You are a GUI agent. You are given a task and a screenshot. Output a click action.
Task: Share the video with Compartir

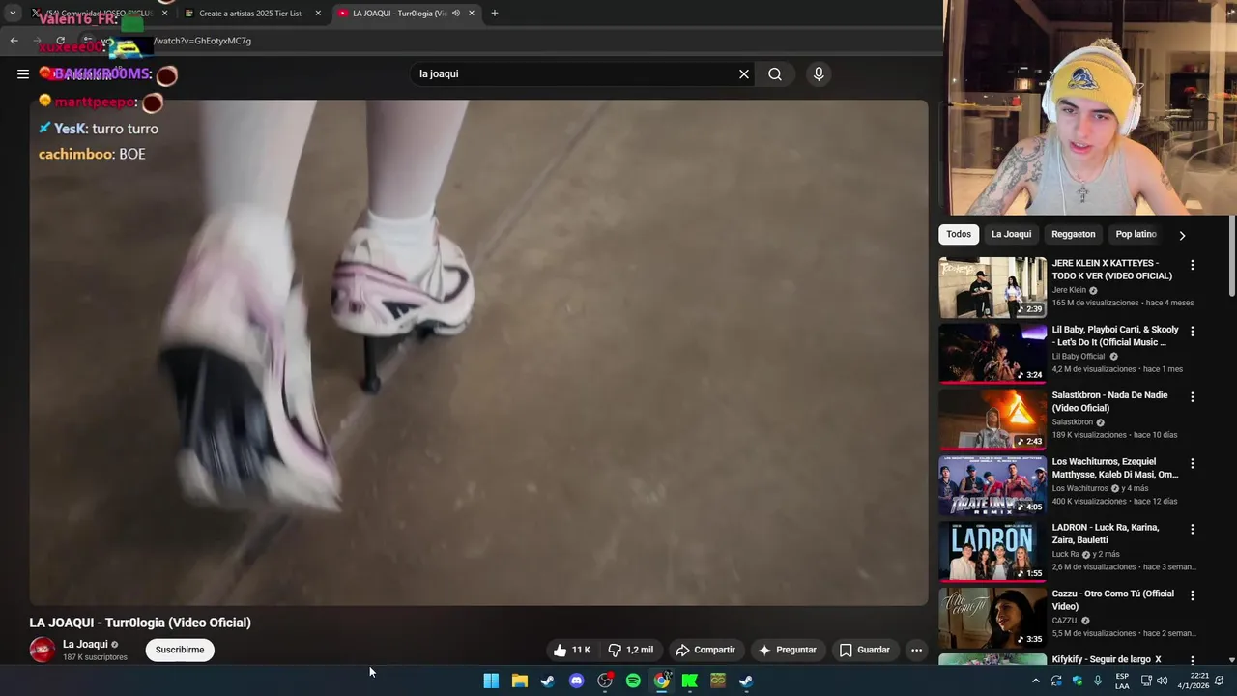(705, 650)
